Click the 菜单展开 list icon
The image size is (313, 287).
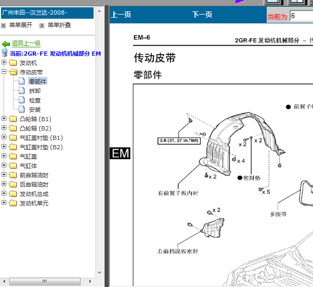[4, 26]
